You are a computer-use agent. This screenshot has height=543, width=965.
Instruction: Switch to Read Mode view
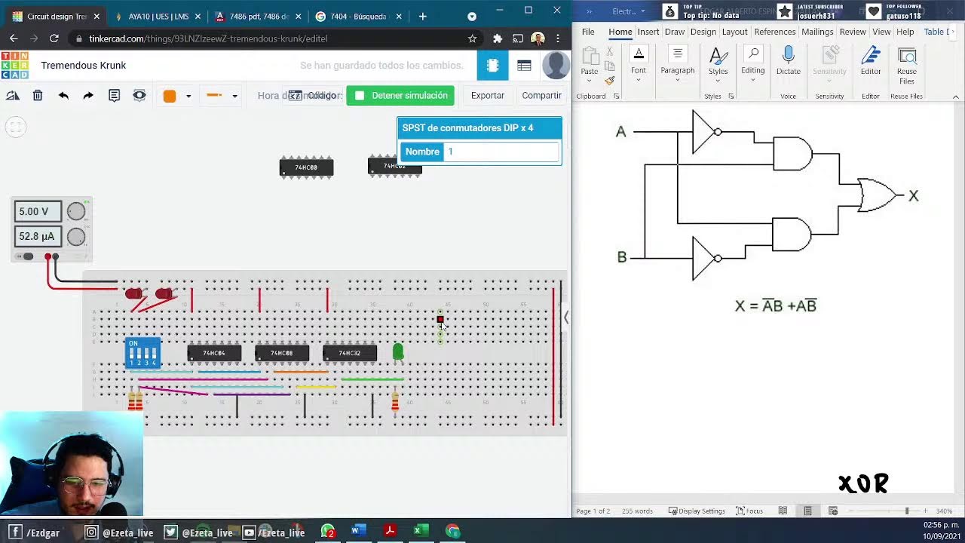[x=783, y=511]
